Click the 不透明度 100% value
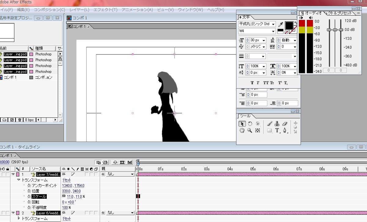Image resolution: width=367 pixels, height=222 pixels. click(x=65, y=207)
